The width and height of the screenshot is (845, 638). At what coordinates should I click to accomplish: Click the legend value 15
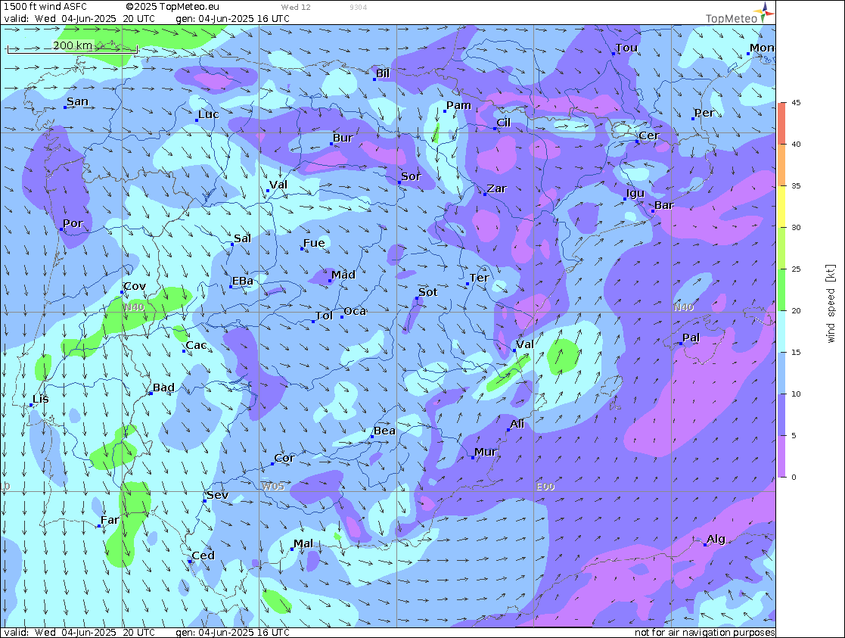coord(795,352)
